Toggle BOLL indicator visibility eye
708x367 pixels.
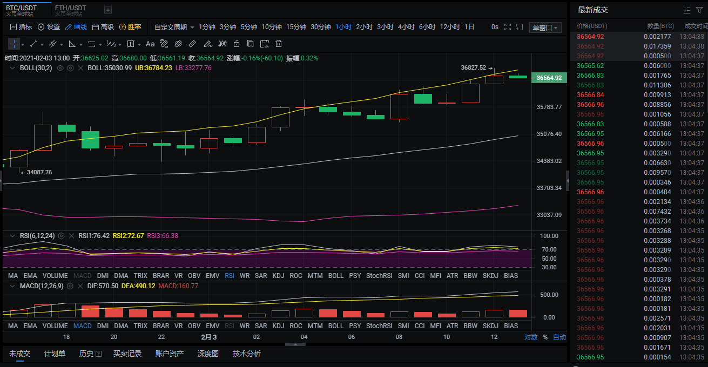tap(60, 68)
